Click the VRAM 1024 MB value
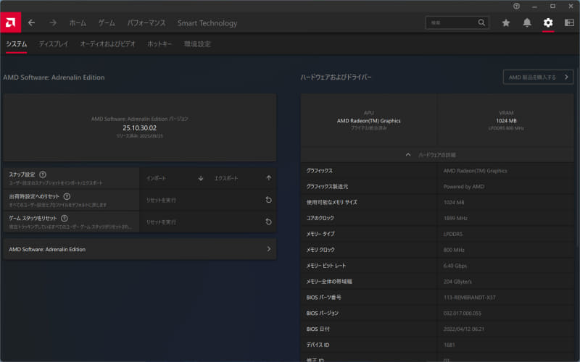Viewport: 580px width, 362px height. coord(506,121)
